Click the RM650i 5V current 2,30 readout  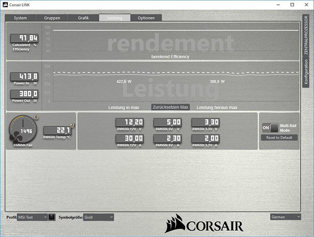pos(168,138)
